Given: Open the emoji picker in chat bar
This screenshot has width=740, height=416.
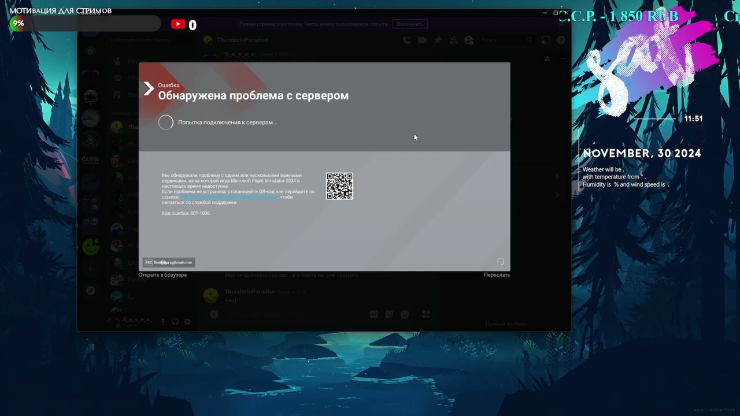Looking at the screenshot, I should (405, 314).
